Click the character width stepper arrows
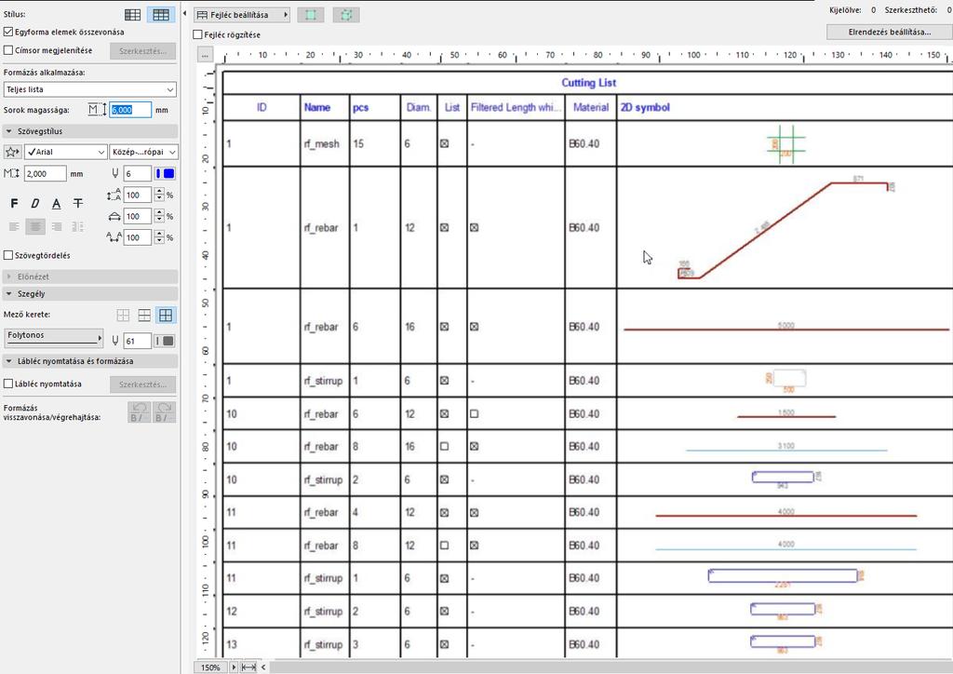Viewport: 953px width, 674px height. tap(159, 216)
